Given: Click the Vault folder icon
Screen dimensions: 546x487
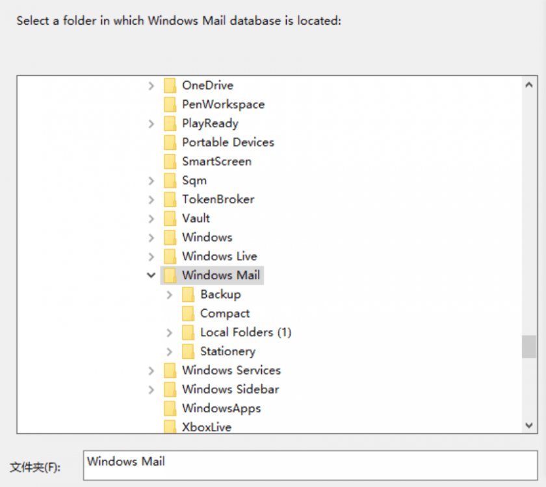Looking at the screenshot, I should tap(170, 218).
